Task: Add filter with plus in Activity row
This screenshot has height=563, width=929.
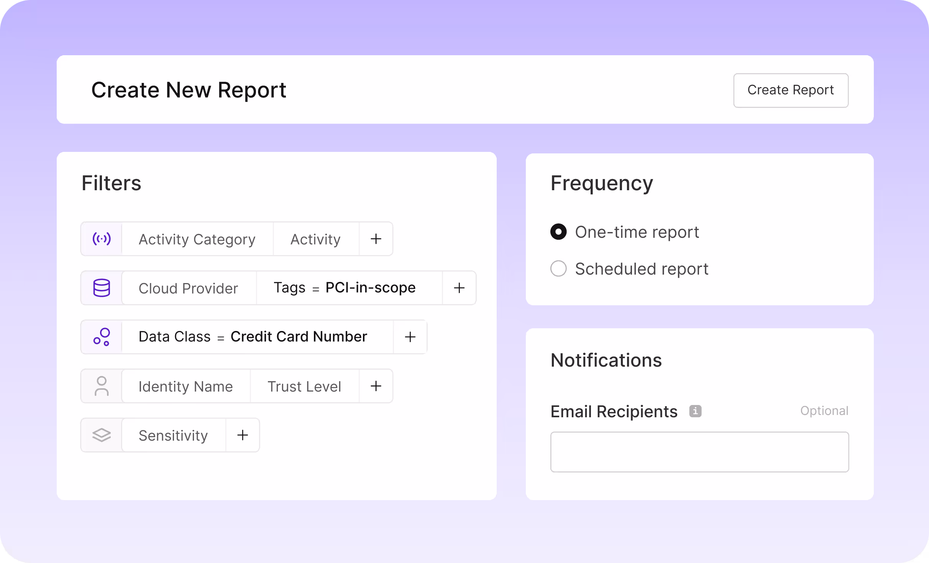Action: point(376,239)
